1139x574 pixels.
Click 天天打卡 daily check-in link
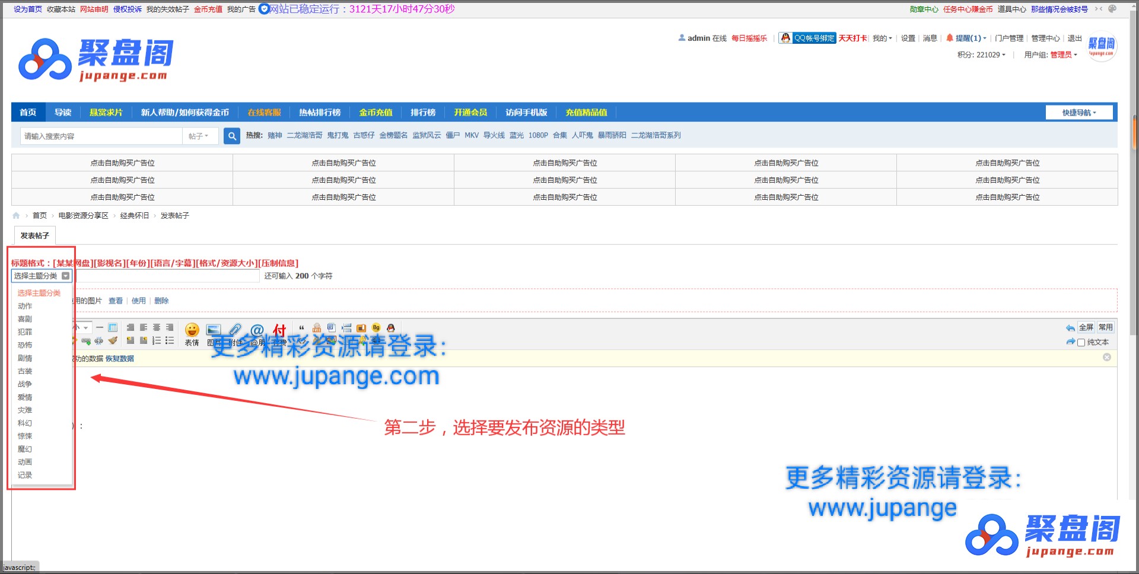[852, 38]
